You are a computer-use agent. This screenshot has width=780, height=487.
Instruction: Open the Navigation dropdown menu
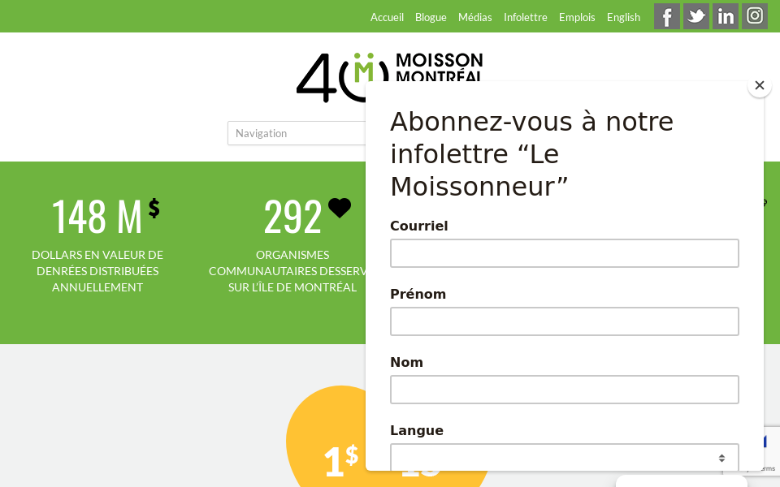(x=301, y=133)
